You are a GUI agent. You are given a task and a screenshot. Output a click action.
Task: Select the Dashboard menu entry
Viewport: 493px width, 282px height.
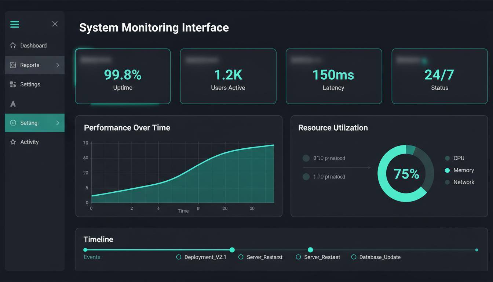pyautogui.click(x=33, y=45)
